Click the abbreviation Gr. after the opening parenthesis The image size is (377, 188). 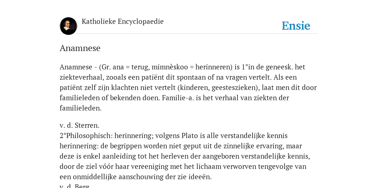106,67
